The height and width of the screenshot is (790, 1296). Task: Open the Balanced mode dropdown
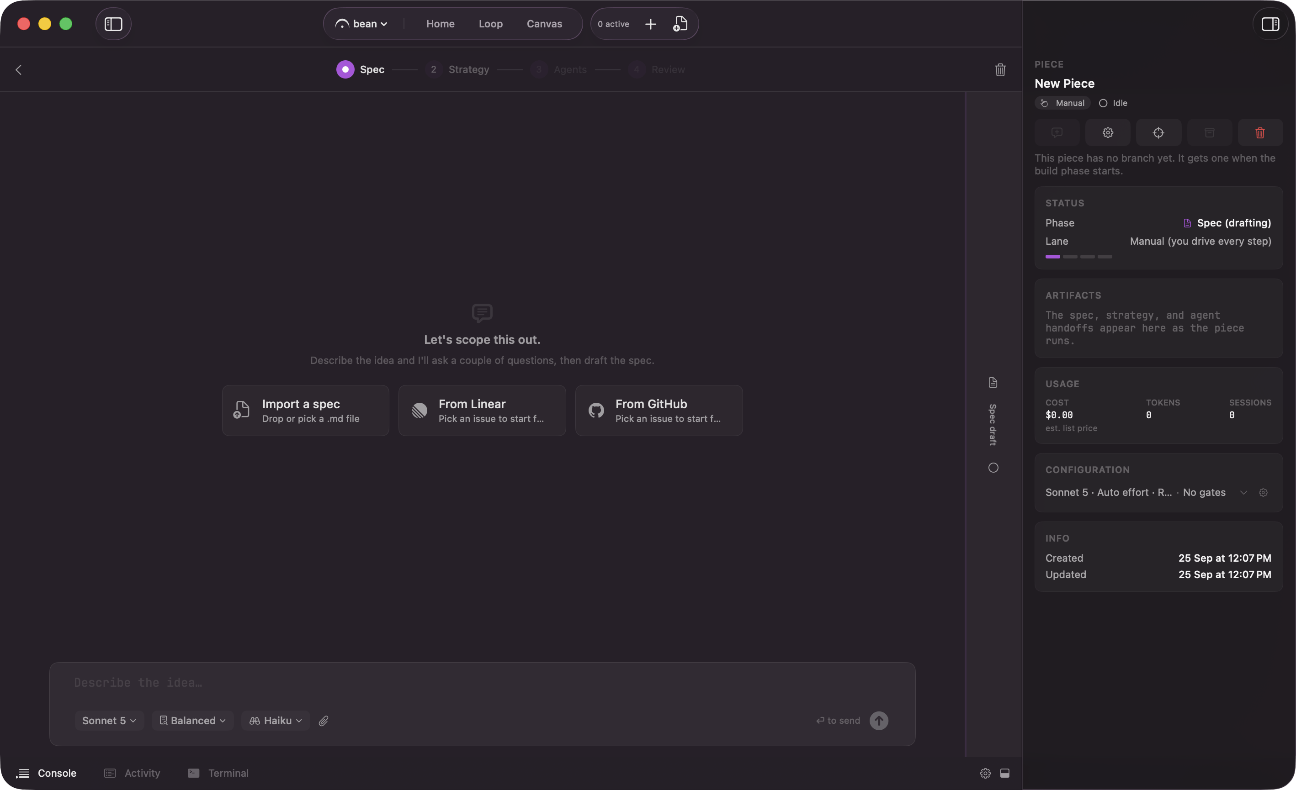coord(192,721)
